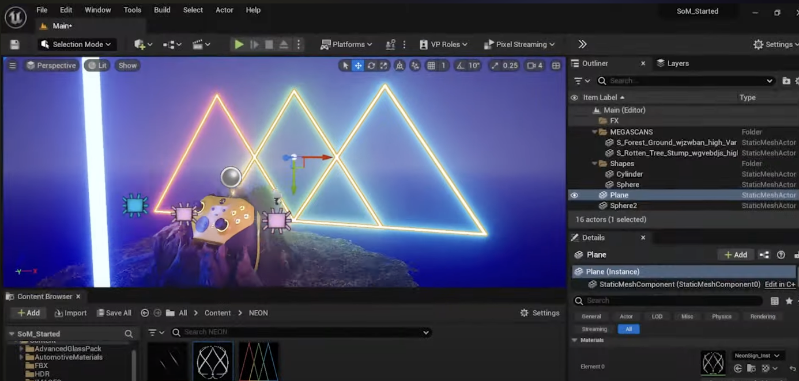799x381 pixels.
Task: Expand the toolbar overflow double-chevron
Action: coord(582,44)
